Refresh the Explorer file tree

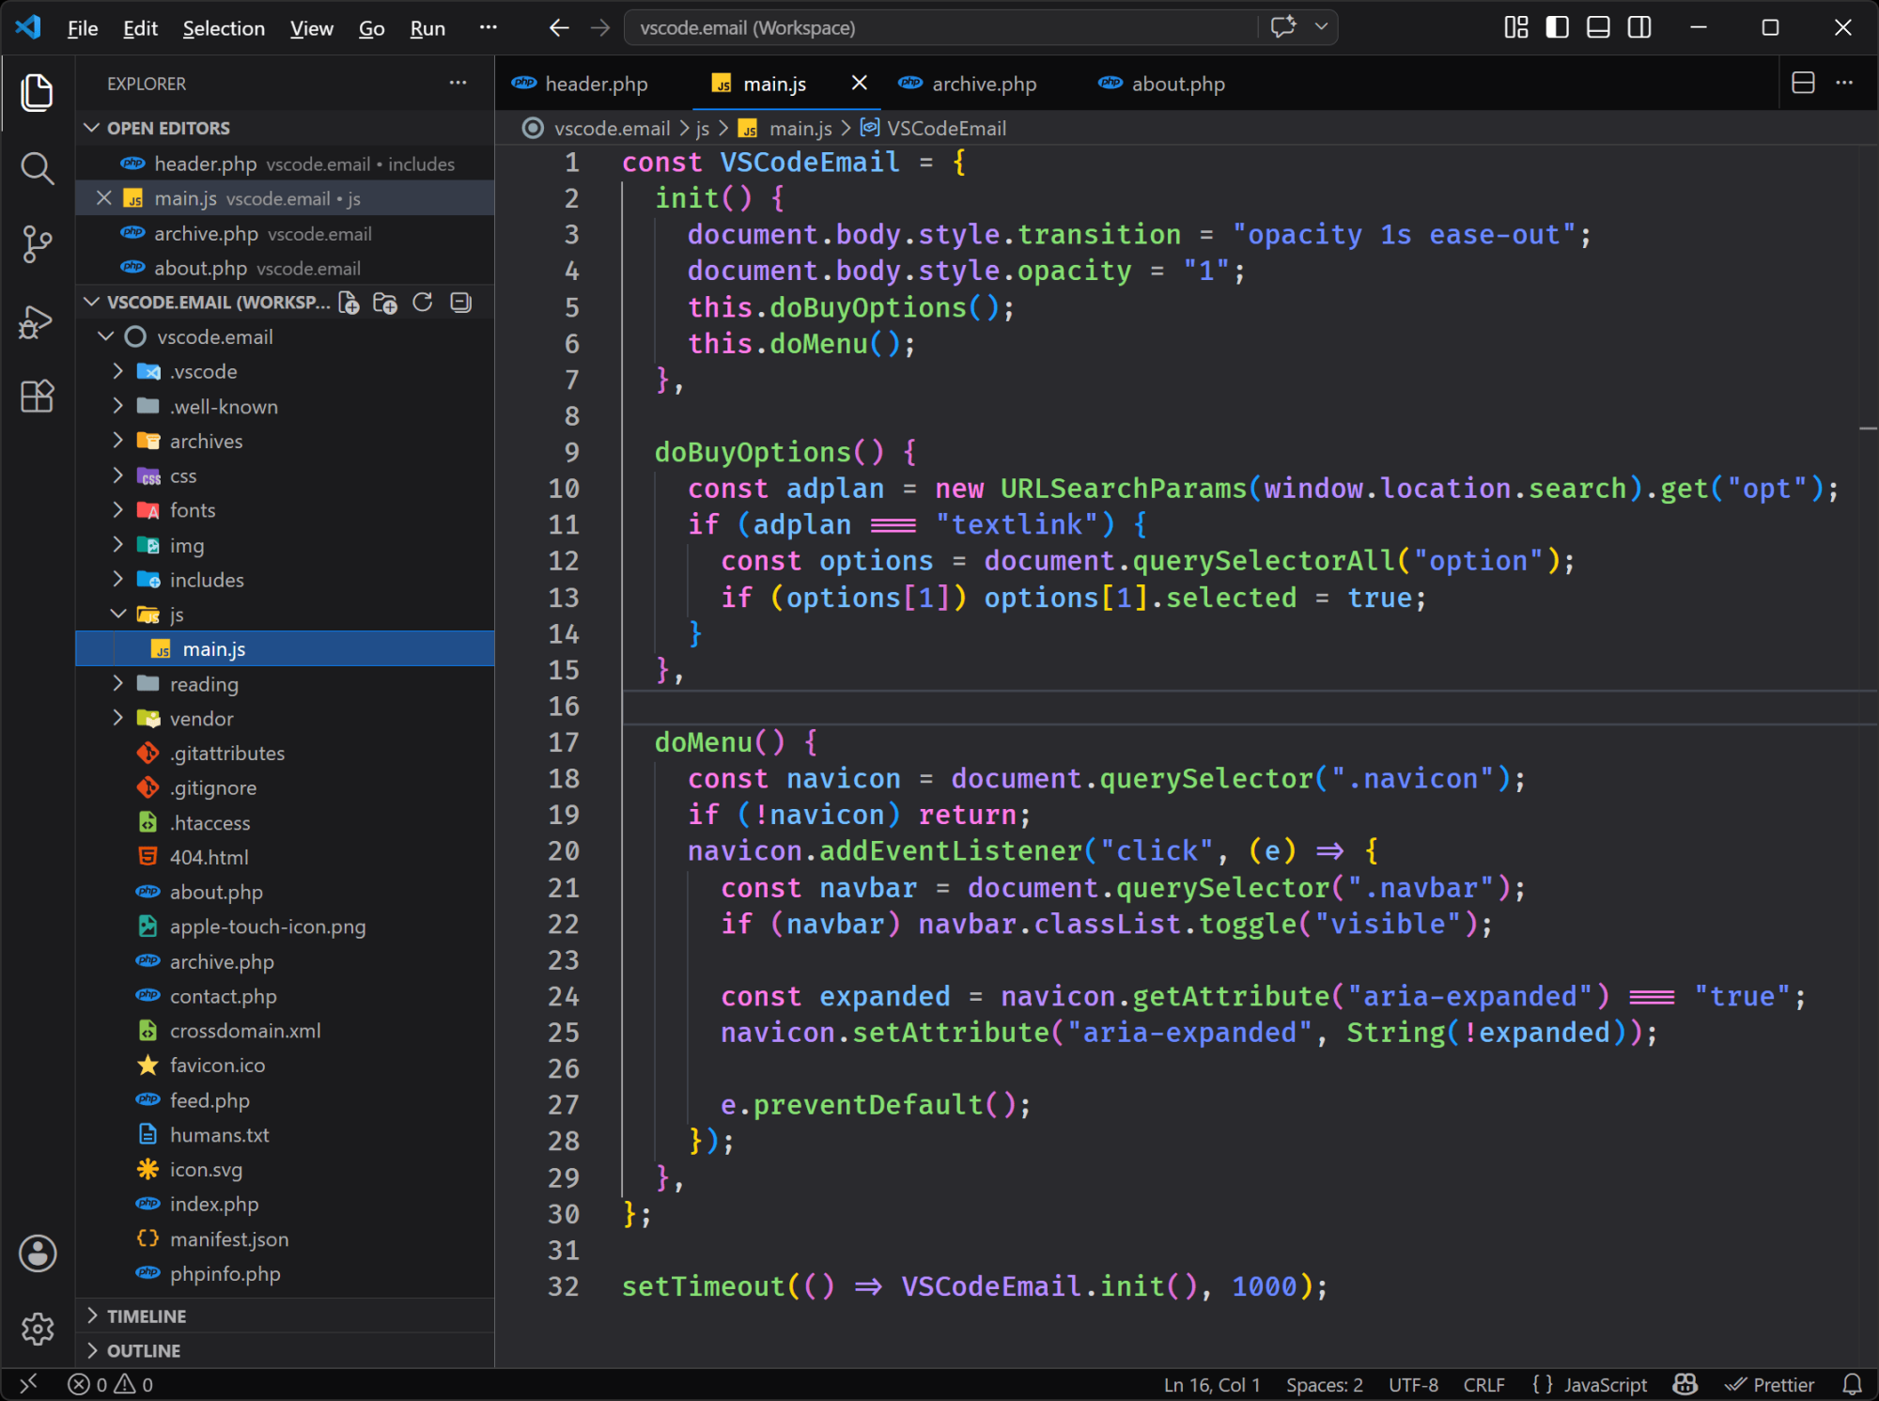click(x=423, y=303)
